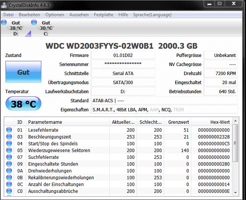Click the Hex-Wert column header
This screenshot has height=200, width=246.
point(212,122)
